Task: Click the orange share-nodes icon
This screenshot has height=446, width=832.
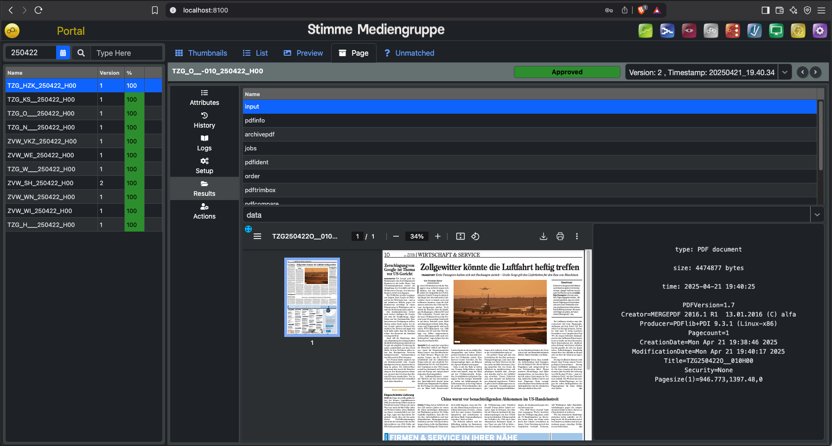Action: coord(732,31)
